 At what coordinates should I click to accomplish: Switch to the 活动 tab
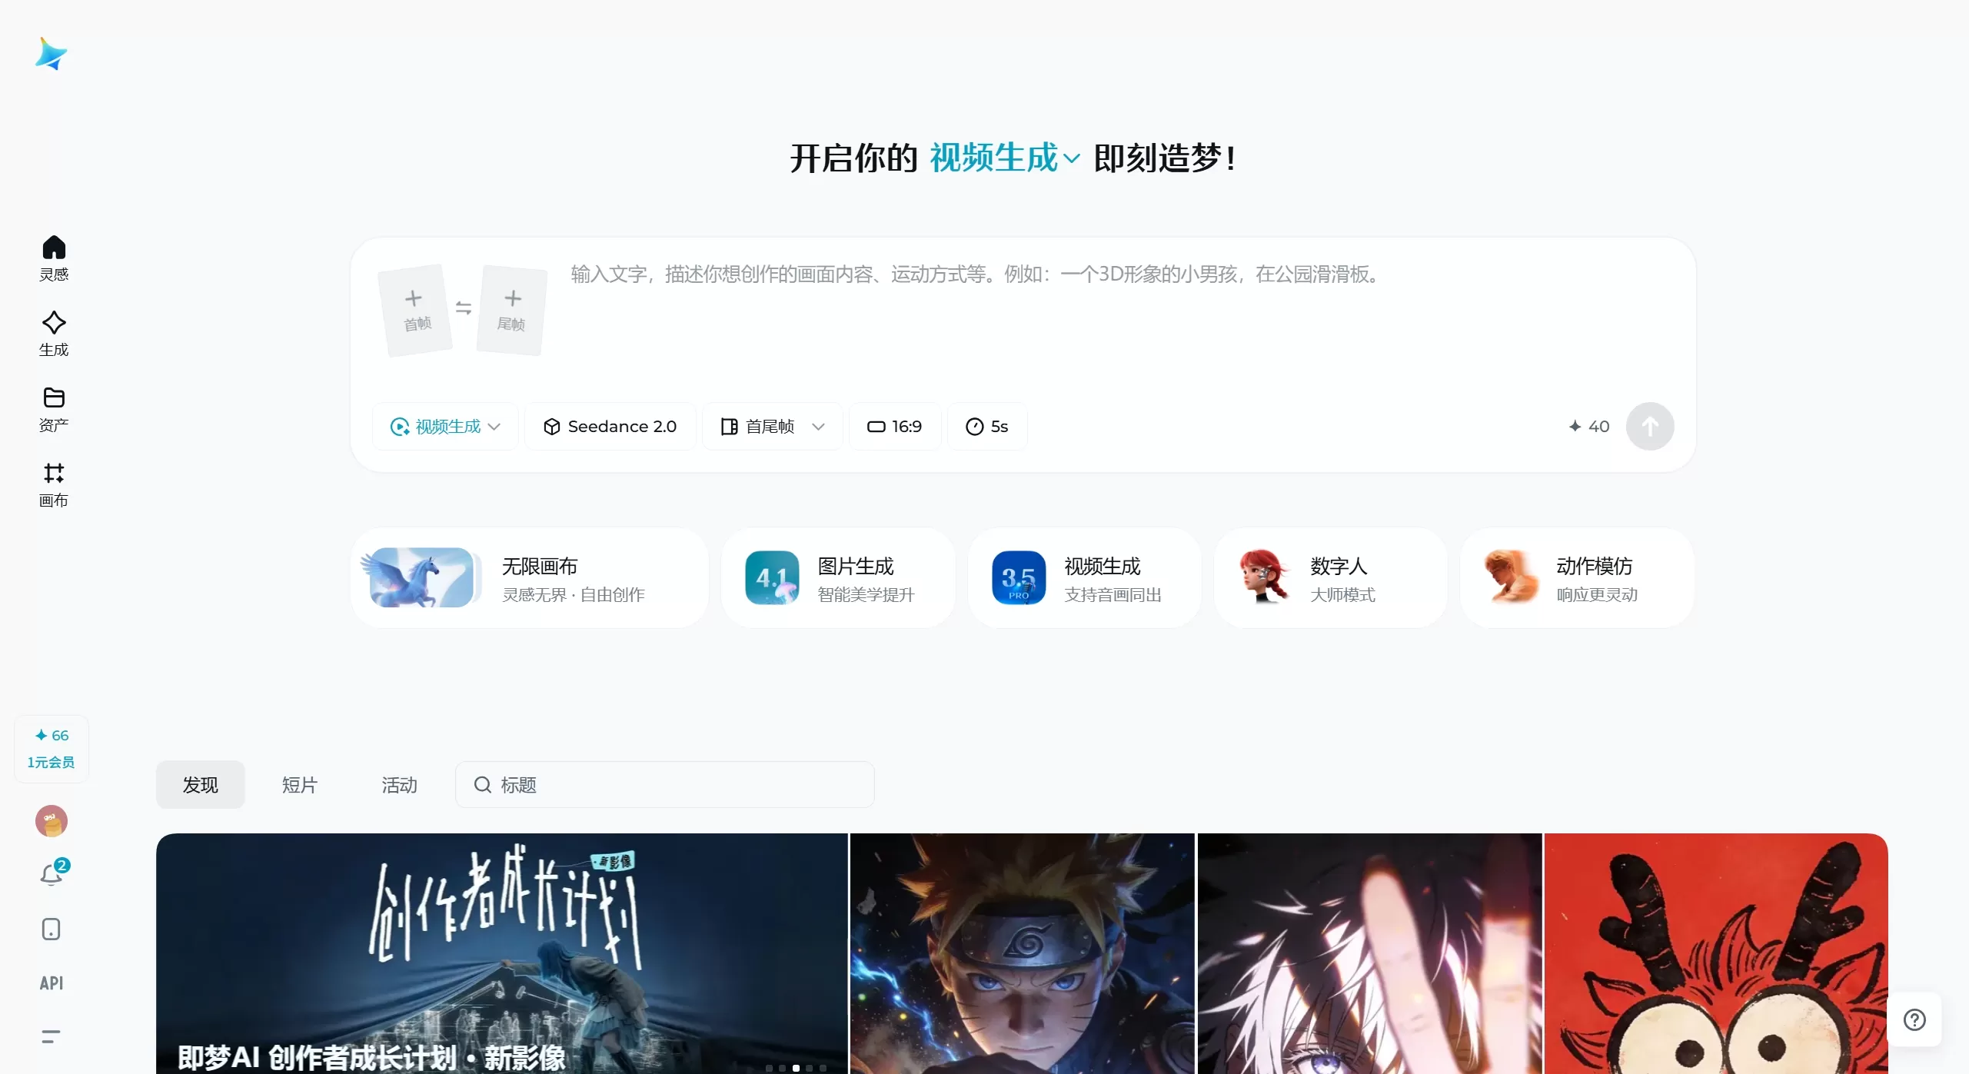click(x=399, y=784)
